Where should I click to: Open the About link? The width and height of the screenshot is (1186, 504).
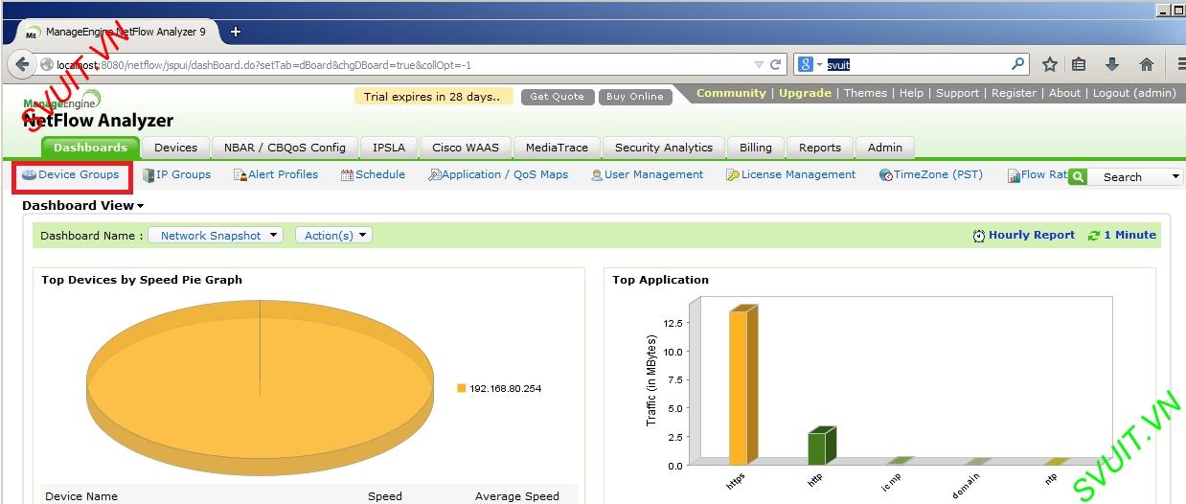coord(1064,93)
